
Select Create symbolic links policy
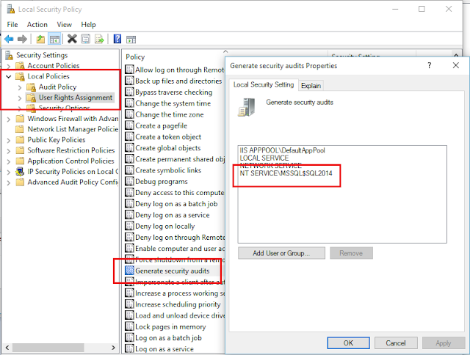(x=168, y=170)
